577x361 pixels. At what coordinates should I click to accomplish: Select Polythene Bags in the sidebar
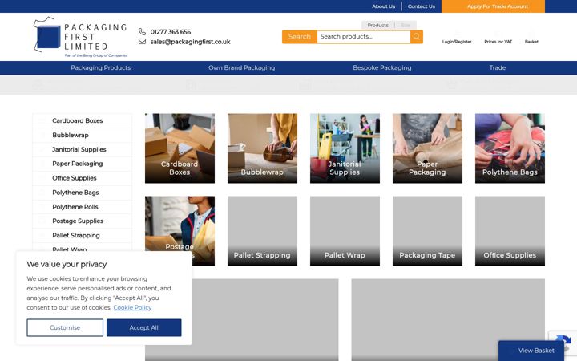tap(82, 193)
